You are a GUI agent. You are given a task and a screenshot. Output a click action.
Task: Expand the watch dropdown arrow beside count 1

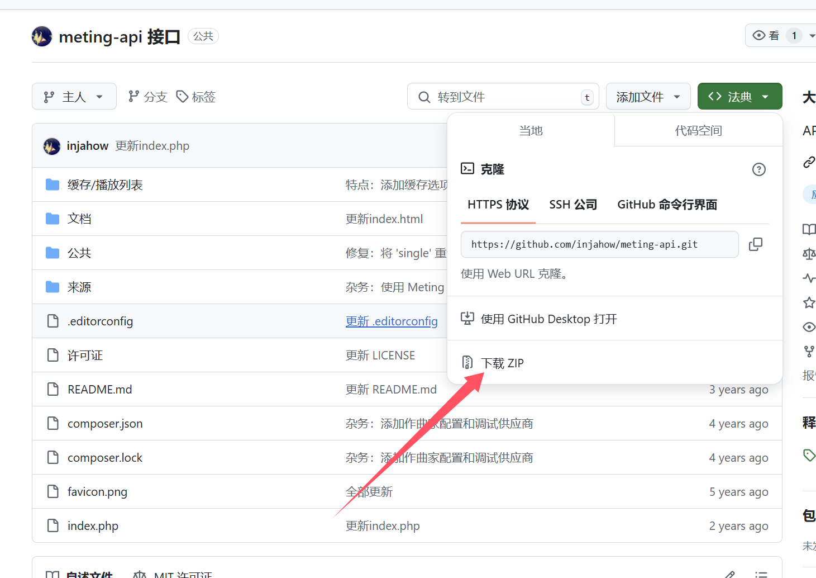coord(812,36)
